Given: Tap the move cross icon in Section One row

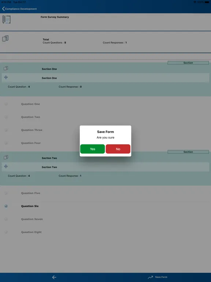Looking at the screenshot, I should [x=6, y=77].
